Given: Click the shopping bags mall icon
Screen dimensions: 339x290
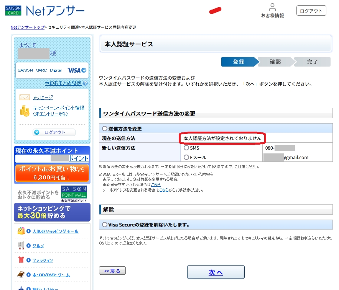Looking at the screenshot, I should click(x=21, y=231).
